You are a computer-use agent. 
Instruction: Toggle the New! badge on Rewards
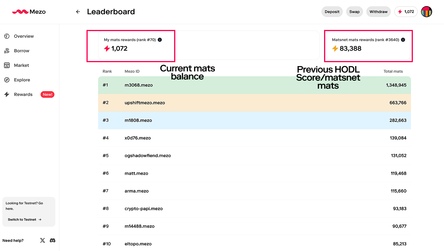click(47, 94)
